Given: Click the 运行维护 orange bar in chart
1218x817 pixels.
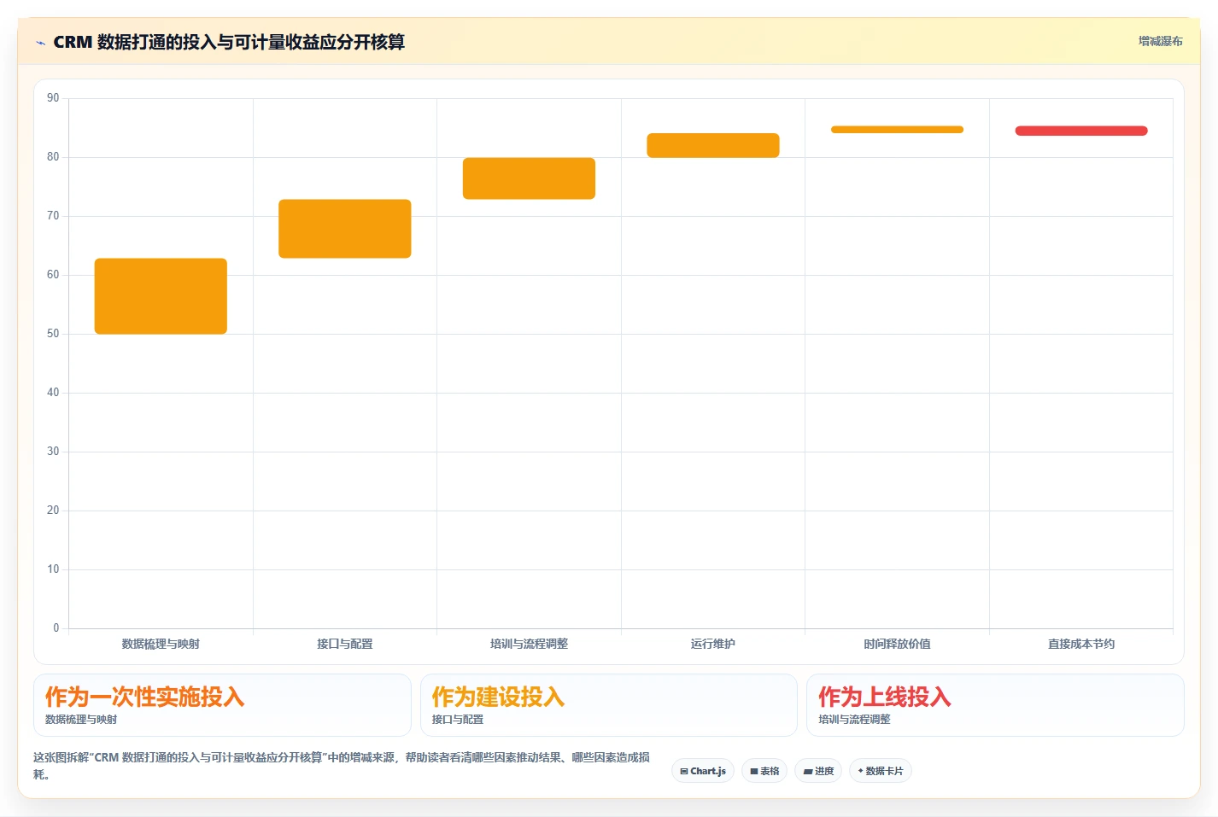Looking at the screenshot, I should coord(713,145).
